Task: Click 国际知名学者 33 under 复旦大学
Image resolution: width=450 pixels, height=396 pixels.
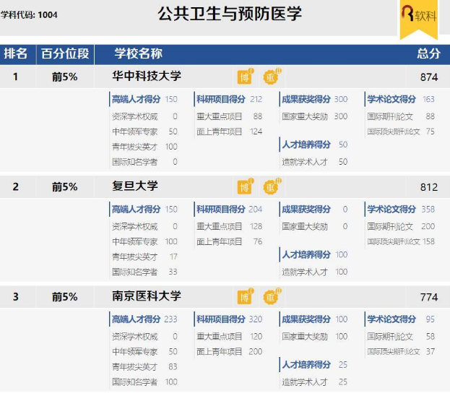Action: pos(144,272)
